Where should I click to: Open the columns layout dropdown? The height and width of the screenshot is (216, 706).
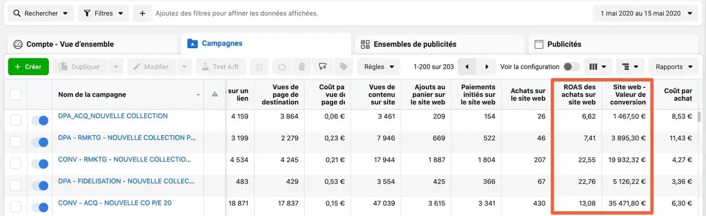(x=598, y=67)
